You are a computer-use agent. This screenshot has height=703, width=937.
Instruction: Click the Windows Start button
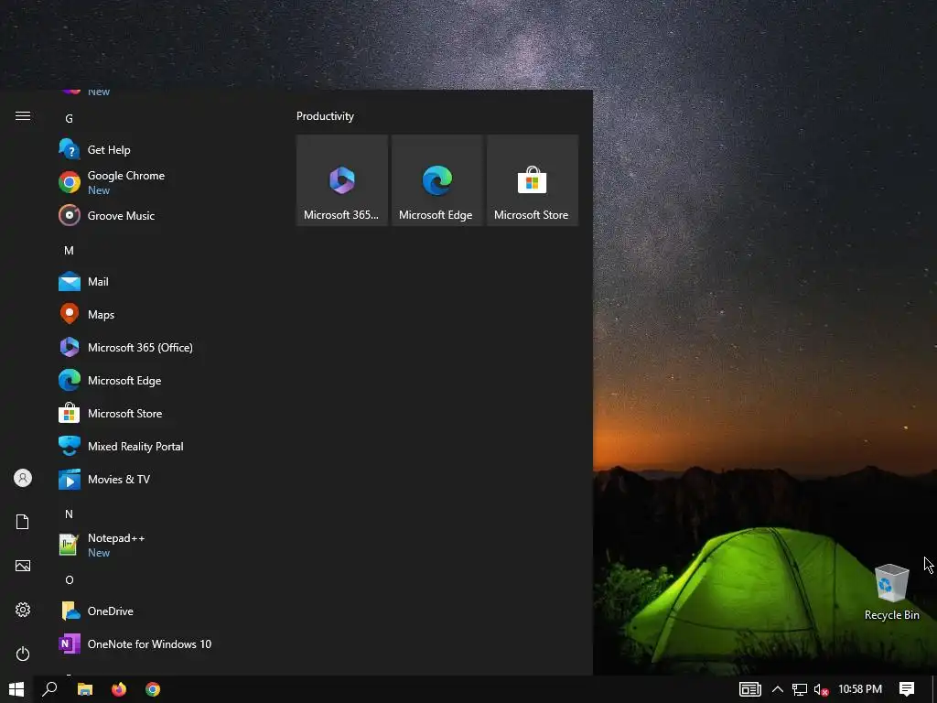(x=16, y=689)
